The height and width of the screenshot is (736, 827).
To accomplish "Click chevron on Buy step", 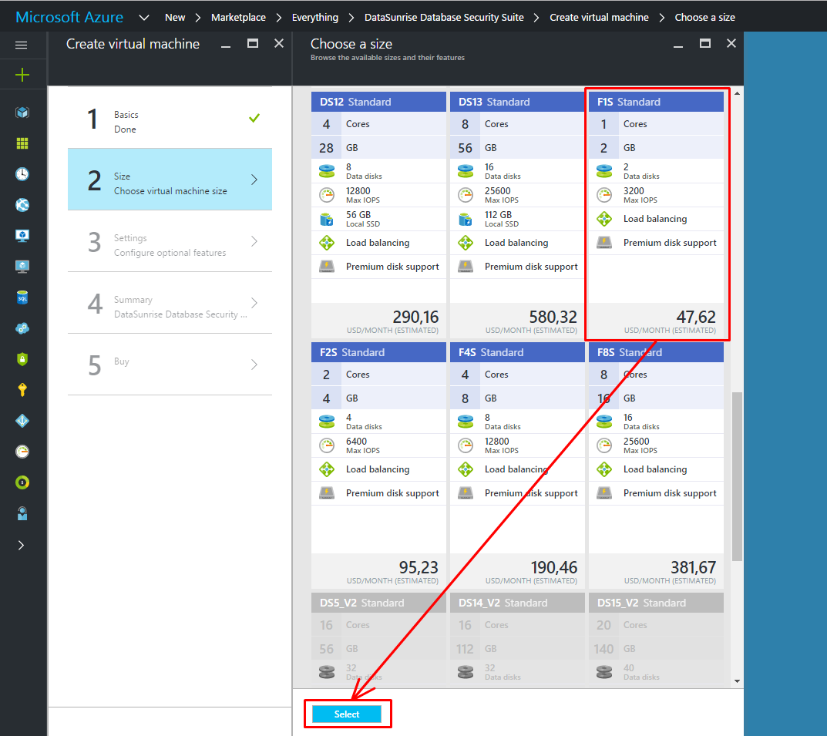I will [254, 365].
